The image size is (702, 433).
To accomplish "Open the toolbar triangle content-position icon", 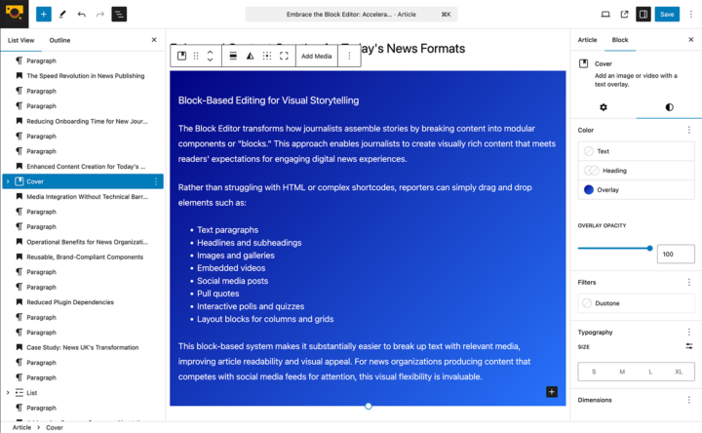I will click(251, 56).
